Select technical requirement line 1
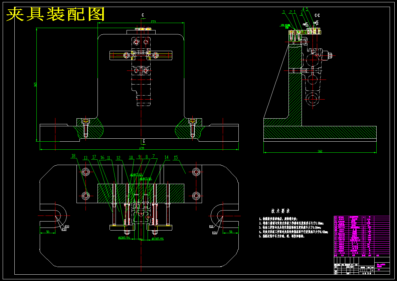 coord(278,219)
